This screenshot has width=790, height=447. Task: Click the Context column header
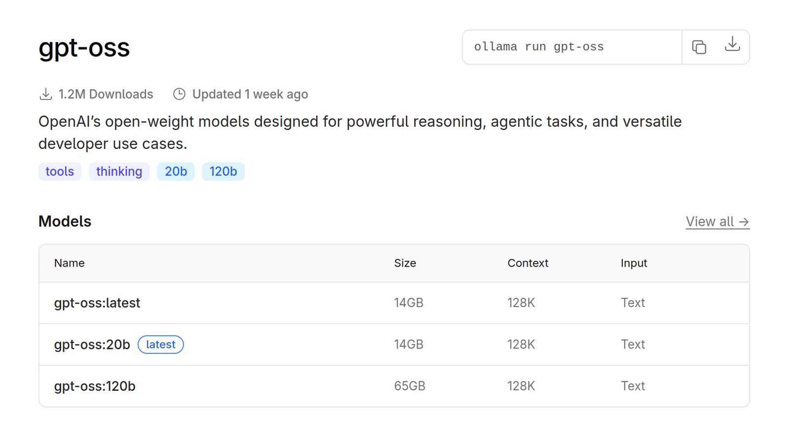(528, 263)
